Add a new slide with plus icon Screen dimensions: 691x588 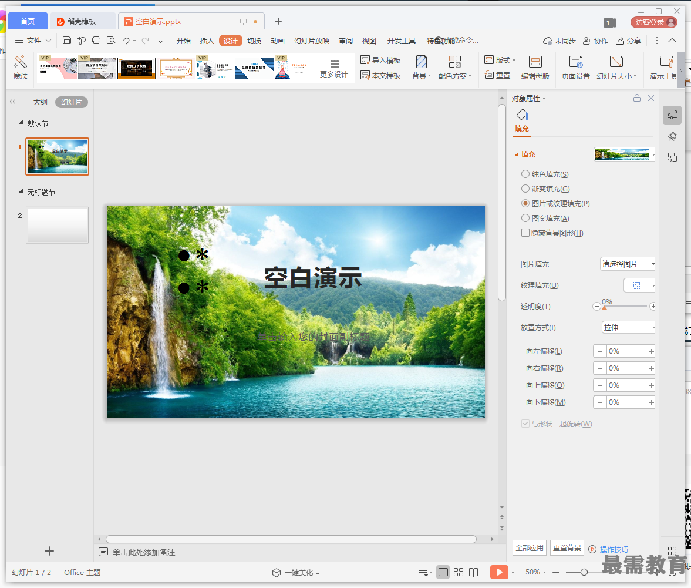pyautogui.click(x=49, y=551)
